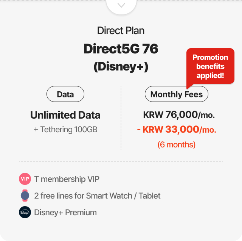Image resolution: width=242 pixels, height=241 pixels.
Task: Click the KRW 33,000/mo. discount amount
Action: 177,130
